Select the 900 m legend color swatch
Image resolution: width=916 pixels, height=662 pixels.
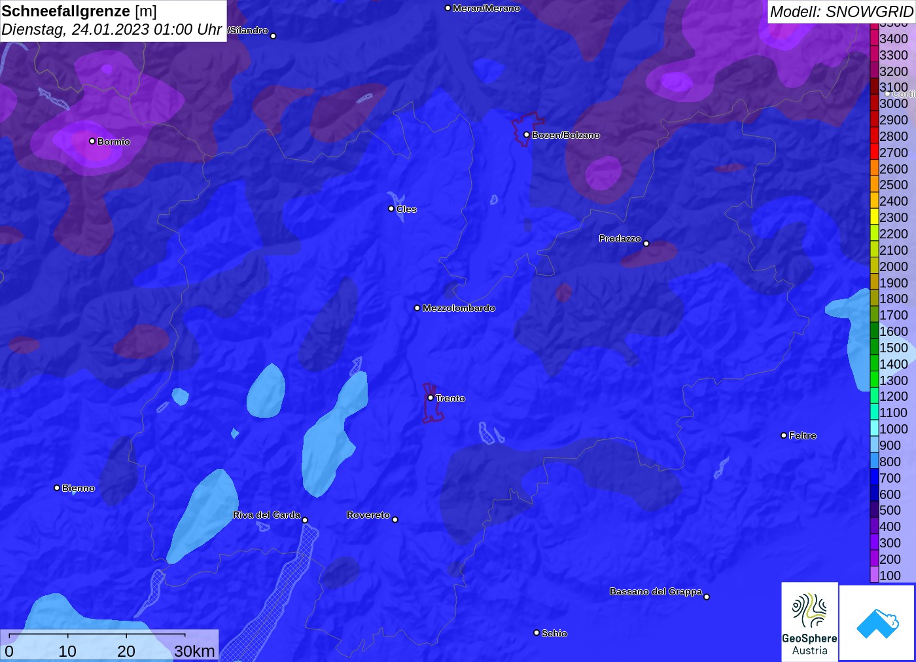(x=874, y=445)
